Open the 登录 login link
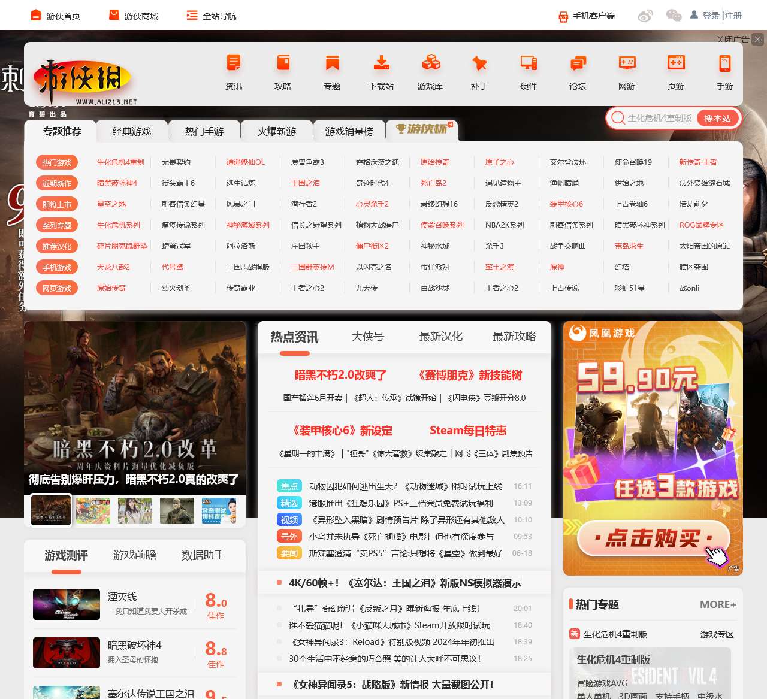767x699 pixels. 711,16
